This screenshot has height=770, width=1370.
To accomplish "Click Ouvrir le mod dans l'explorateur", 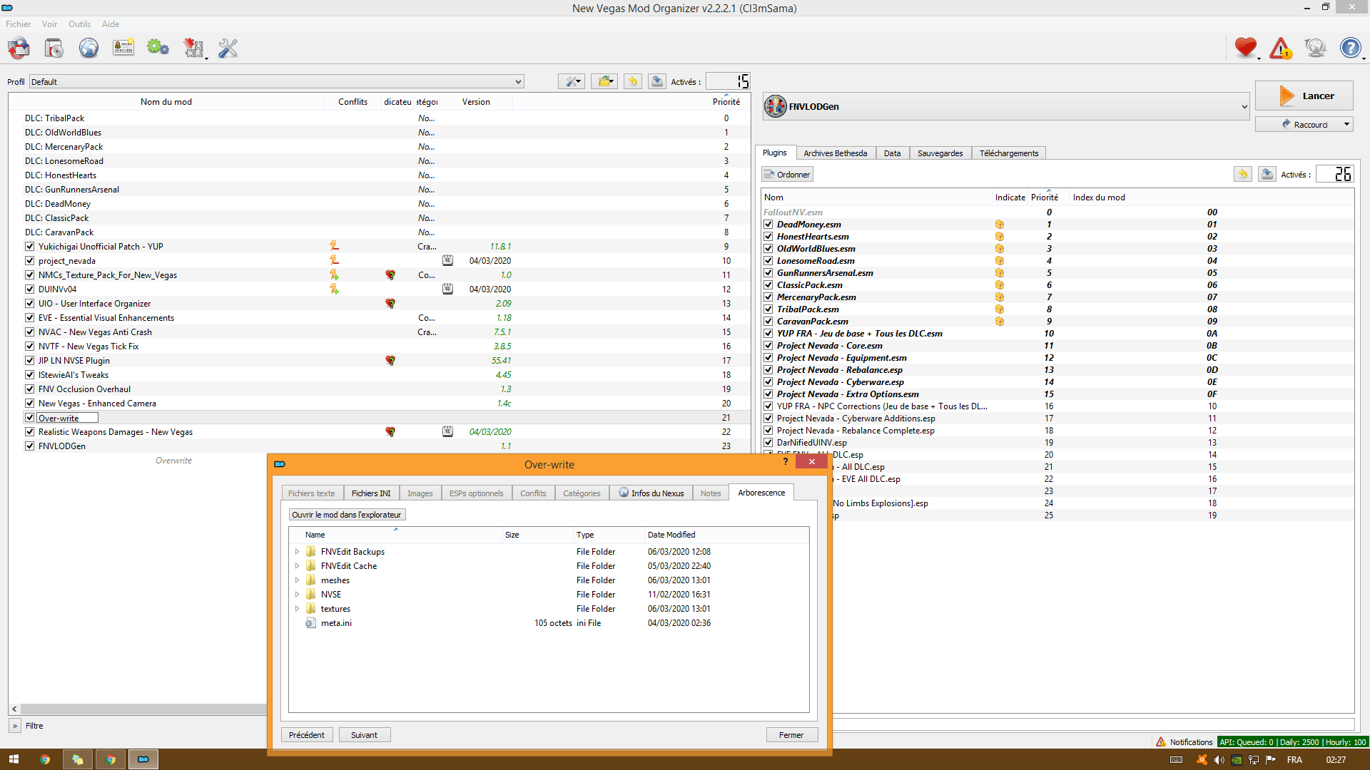I will pyautogui.click(x=347, y=514).
